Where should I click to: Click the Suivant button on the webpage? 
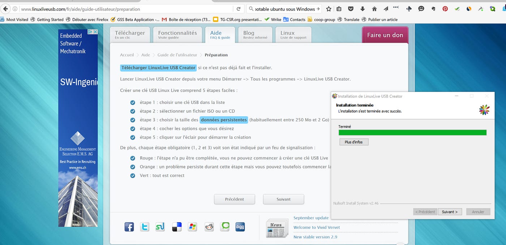pyautogui.click(x=283, y=199)
